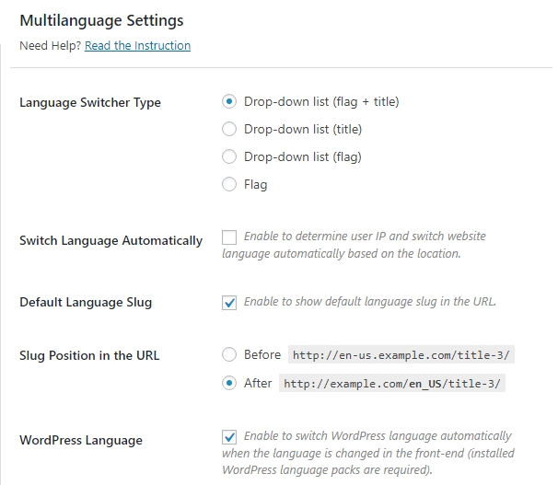Click the example.com/en_US sample URL code
This screenshot has width=558, height=485.
pos(392,383)
